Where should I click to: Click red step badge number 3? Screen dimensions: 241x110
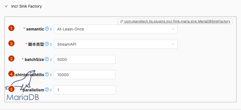coord(11,59)
